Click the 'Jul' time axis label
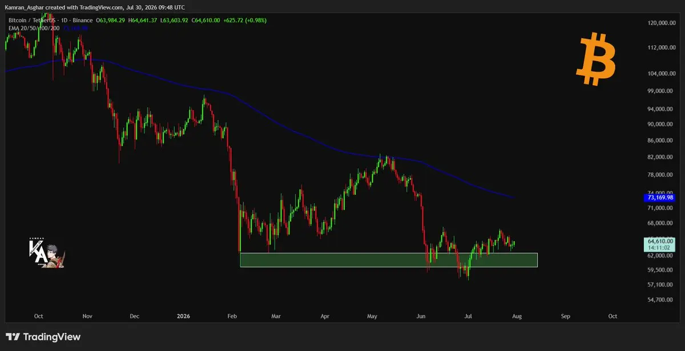This screenshot has height=351, width=685. pyautogui.click(x=468, y=316)
